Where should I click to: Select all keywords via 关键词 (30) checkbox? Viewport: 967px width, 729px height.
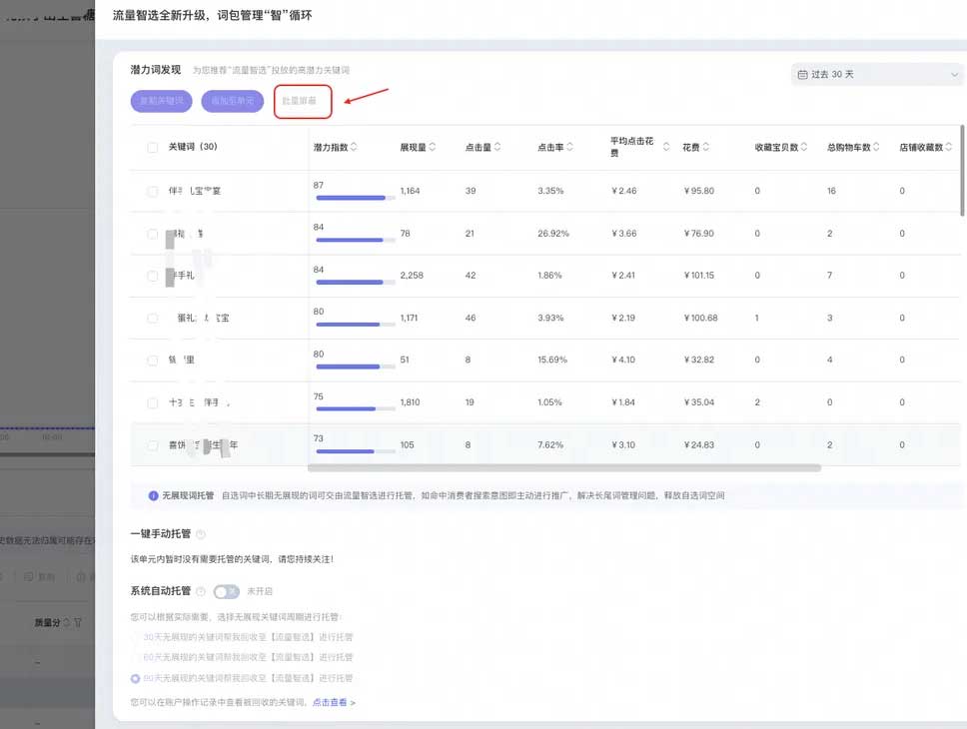(152, 148)
